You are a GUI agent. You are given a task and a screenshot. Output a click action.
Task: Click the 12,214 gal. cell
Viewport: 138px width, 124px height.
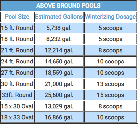59,50
